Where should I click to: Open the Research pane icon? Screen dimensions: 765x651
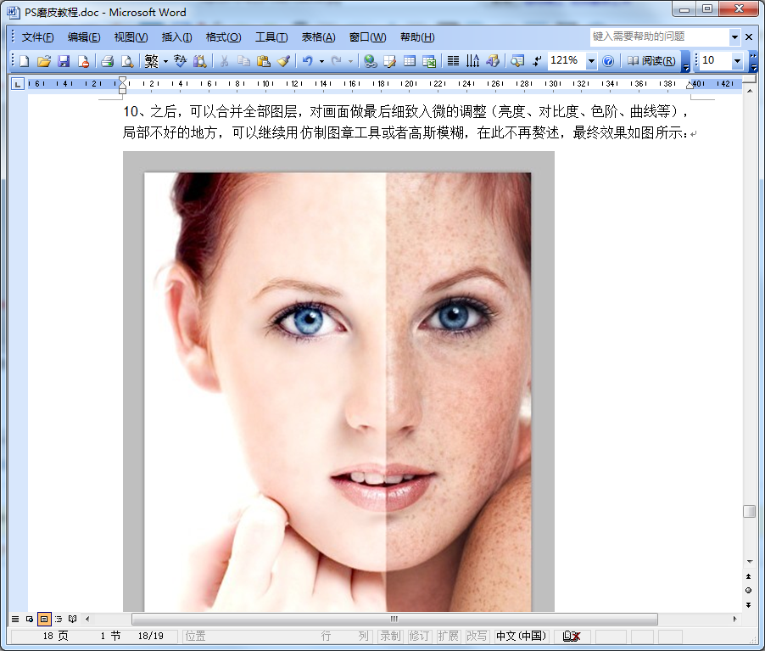pyautogui.click(x=199, y=61)
